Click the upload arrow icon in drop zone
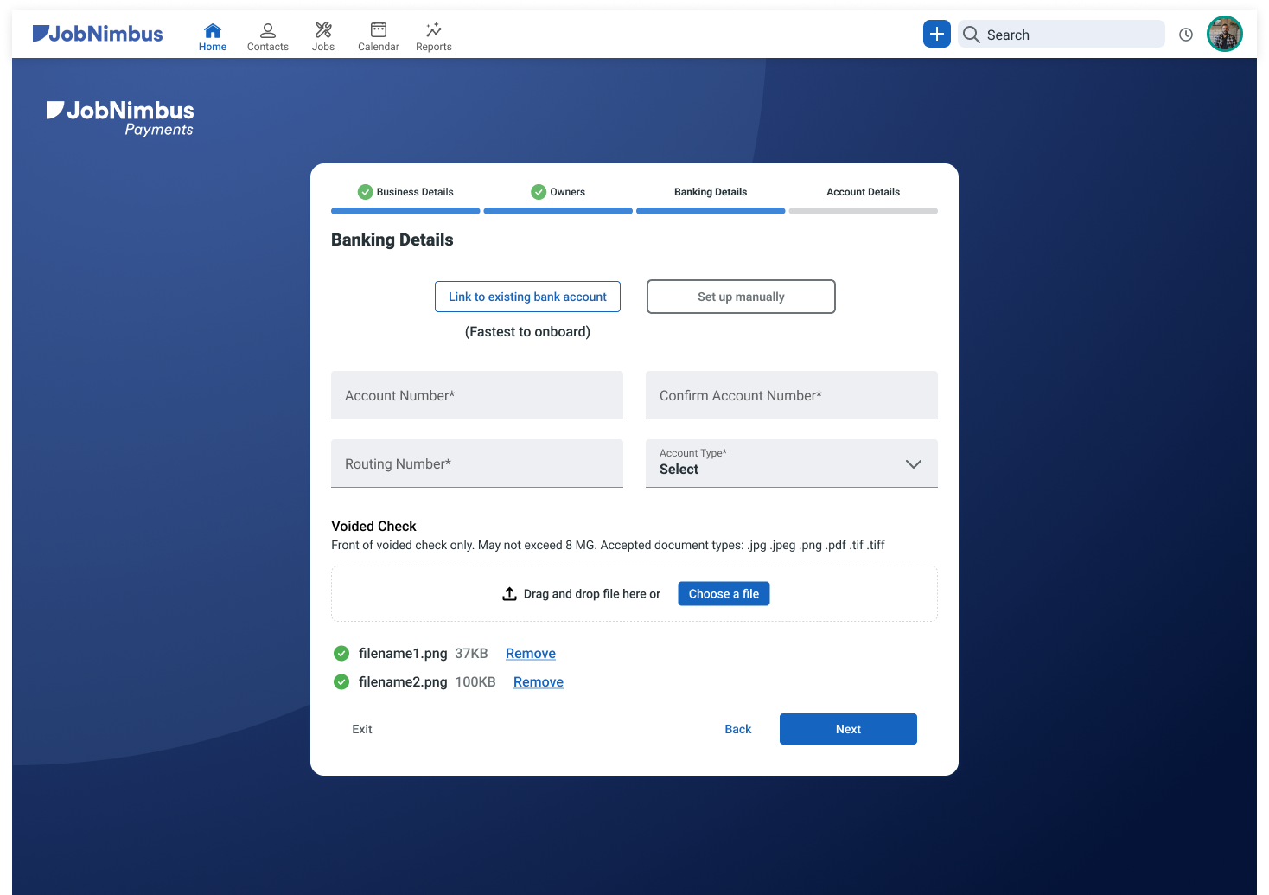 510,594
